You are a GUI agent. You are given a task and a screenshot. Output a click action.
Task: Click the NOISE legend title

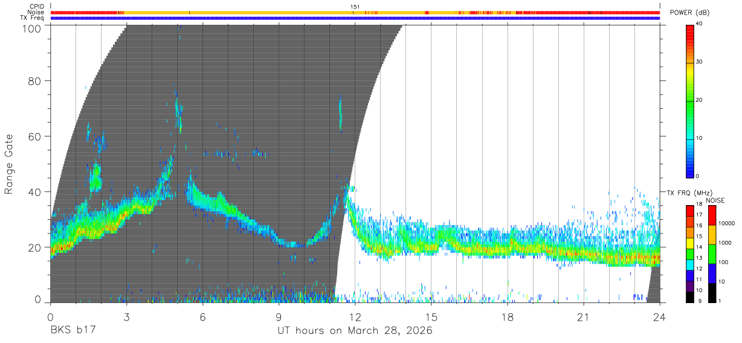(x=715, y=200)
